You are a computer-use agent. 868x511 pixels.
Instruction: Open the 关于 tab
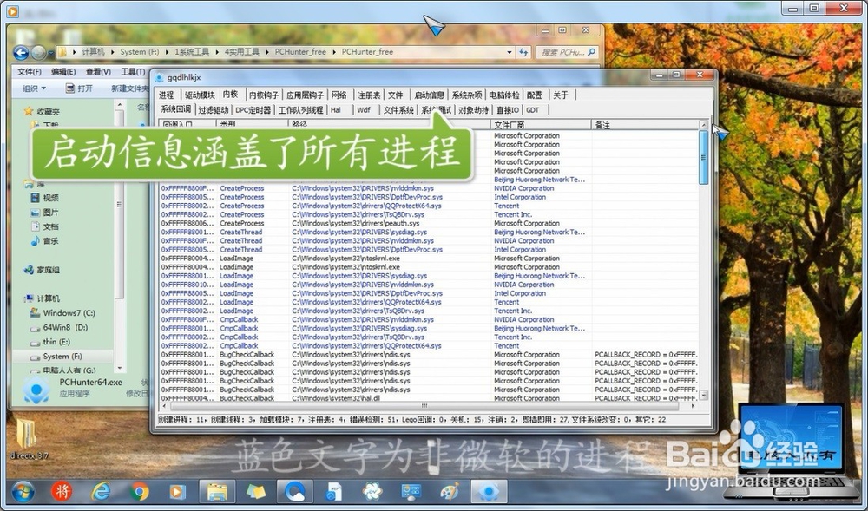[x=561, y=95]
